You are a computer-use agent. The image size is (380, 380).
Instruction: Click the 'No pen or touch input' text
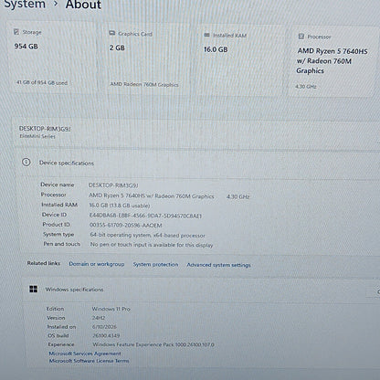pos(152,245)
